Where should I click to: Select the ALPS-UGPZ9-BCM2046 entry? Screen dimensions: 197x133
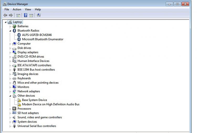click(37, 35)
